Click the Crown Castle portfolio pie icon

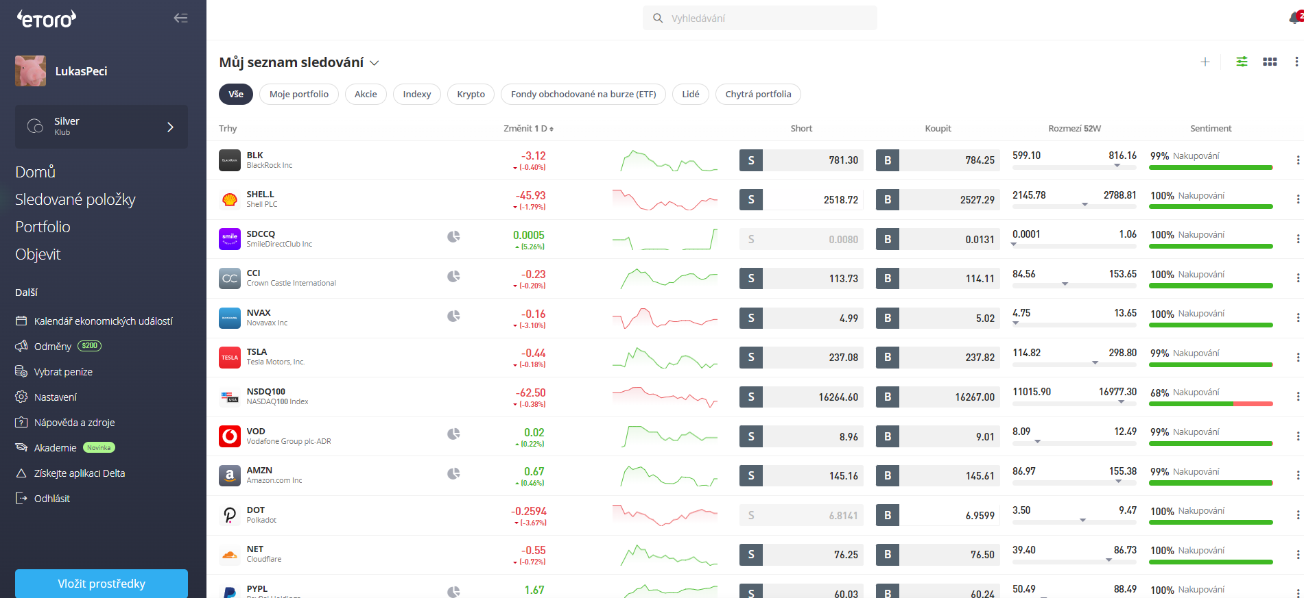pos(453,276)
